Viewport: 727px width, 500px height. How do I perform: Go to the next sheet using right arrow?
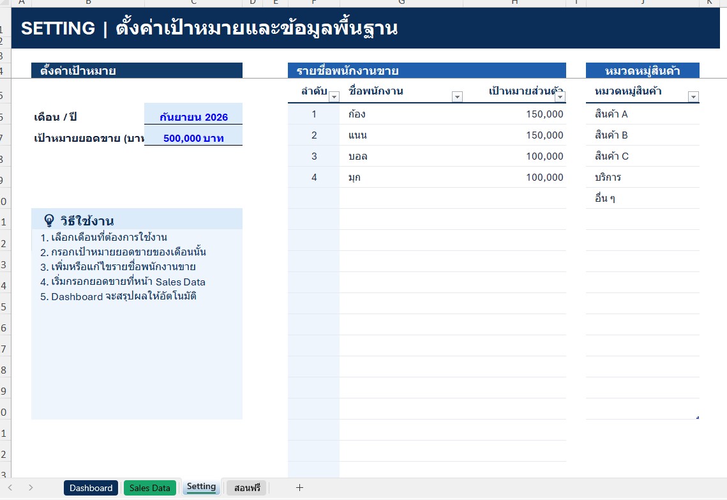[31, 487]
